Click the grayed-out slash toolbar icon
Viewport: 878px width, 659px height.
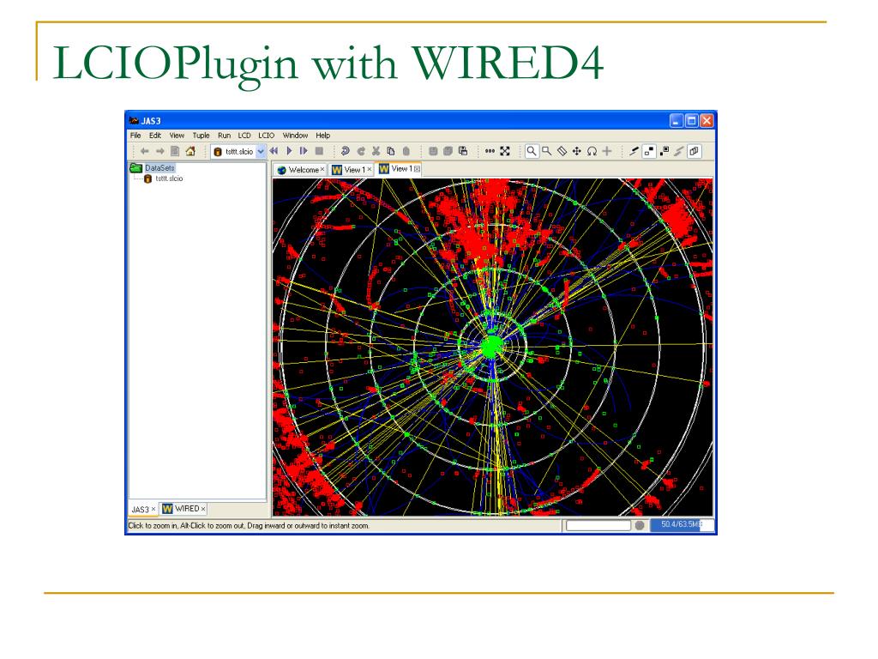click(x=679, y=151)
